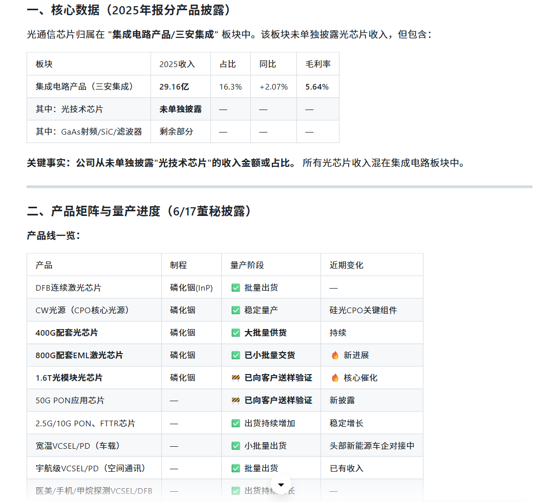This screenshot has height=502, width=556.
Task: Click the 头部新能源车企对接中 cell
Action: 372,446
